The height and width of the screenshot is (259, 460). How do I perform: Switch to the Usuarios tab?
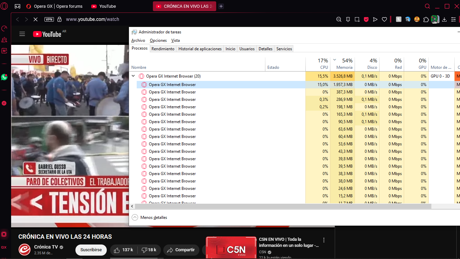247,49
